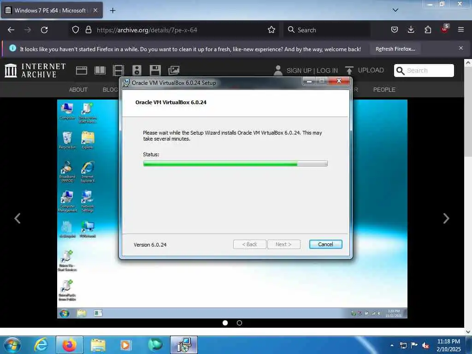This screenshot has width=472, height=354.
Task: Open the Archive video film icon
Action: point(118,71)
